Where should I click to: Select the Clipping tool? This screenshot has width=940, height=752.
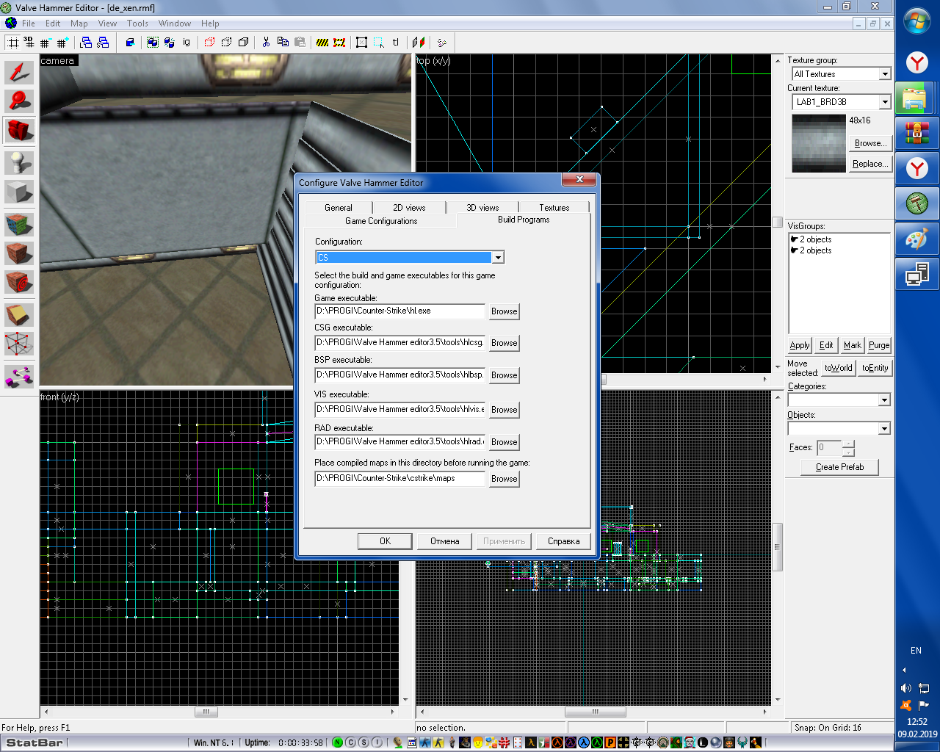point(19,314)
